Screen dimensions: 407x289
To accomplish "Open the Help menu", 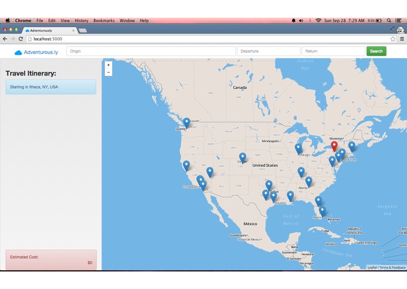I will click(x=144, y=20).
